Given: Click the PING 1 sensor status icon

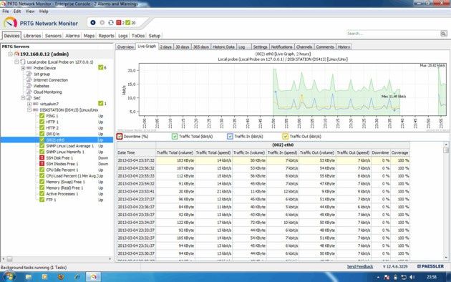Looking at the screenshot, I should (42, 116).
